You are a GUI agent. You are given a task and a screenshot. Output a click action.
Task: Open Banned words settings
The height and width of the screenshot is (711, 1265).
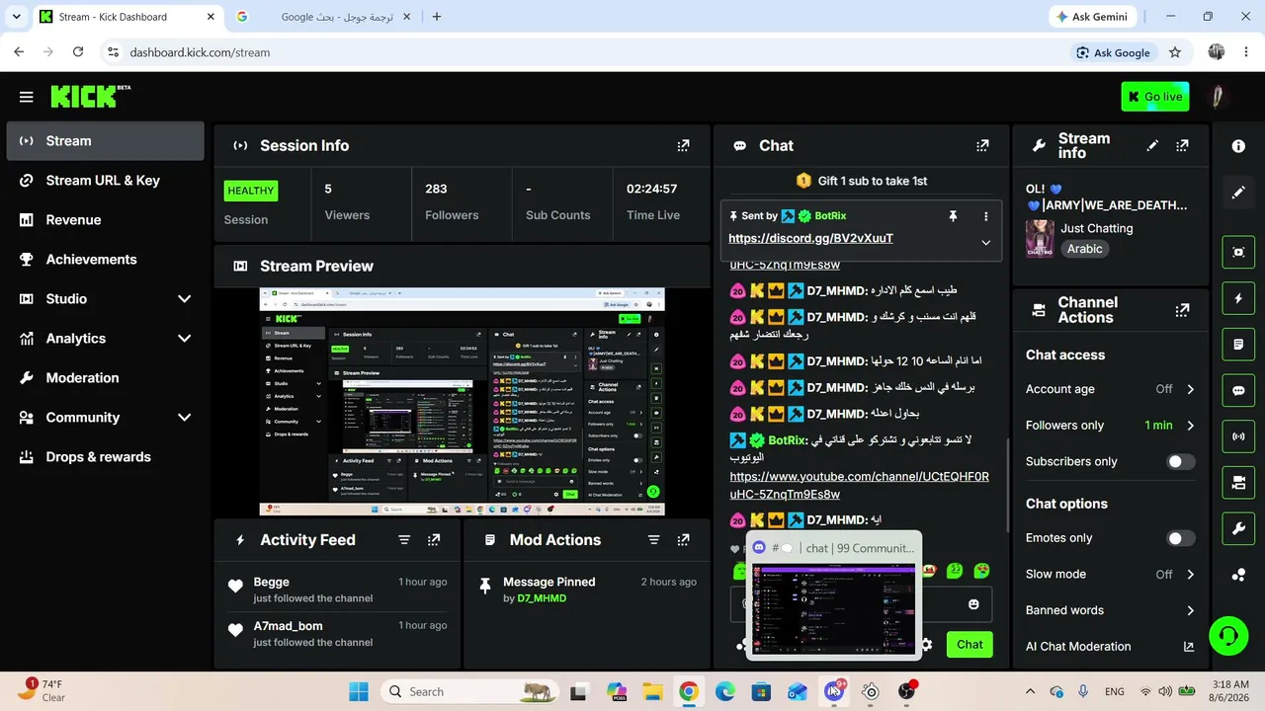click(1111, 610)
